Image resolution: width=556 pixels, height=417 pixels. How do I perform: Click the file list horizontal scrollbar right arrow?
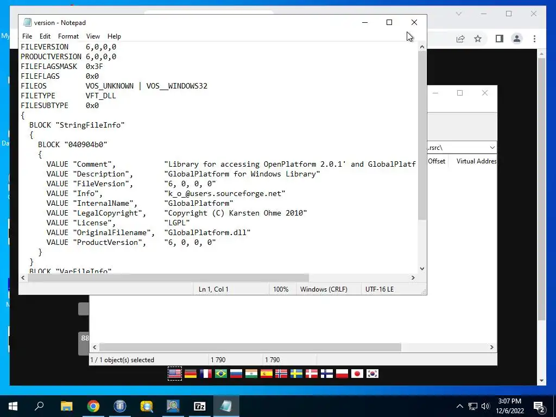(x=492, y=347)
